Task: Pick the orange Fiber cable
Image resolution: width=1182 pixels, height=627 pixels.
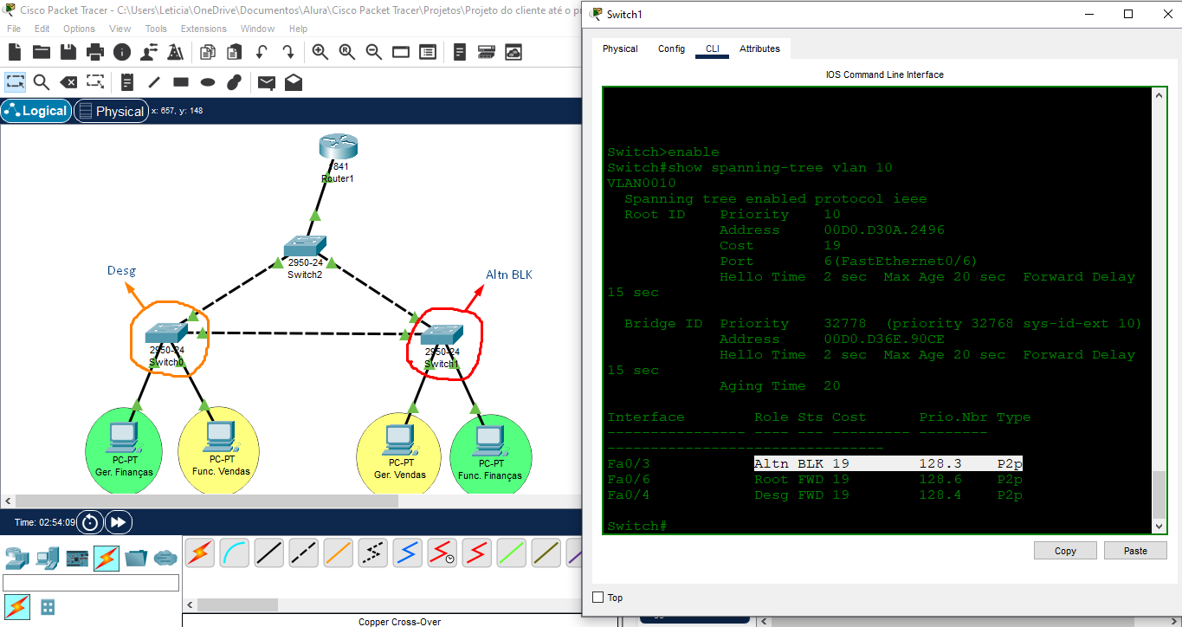Action: pyautogui.click(x=338, y=553)
